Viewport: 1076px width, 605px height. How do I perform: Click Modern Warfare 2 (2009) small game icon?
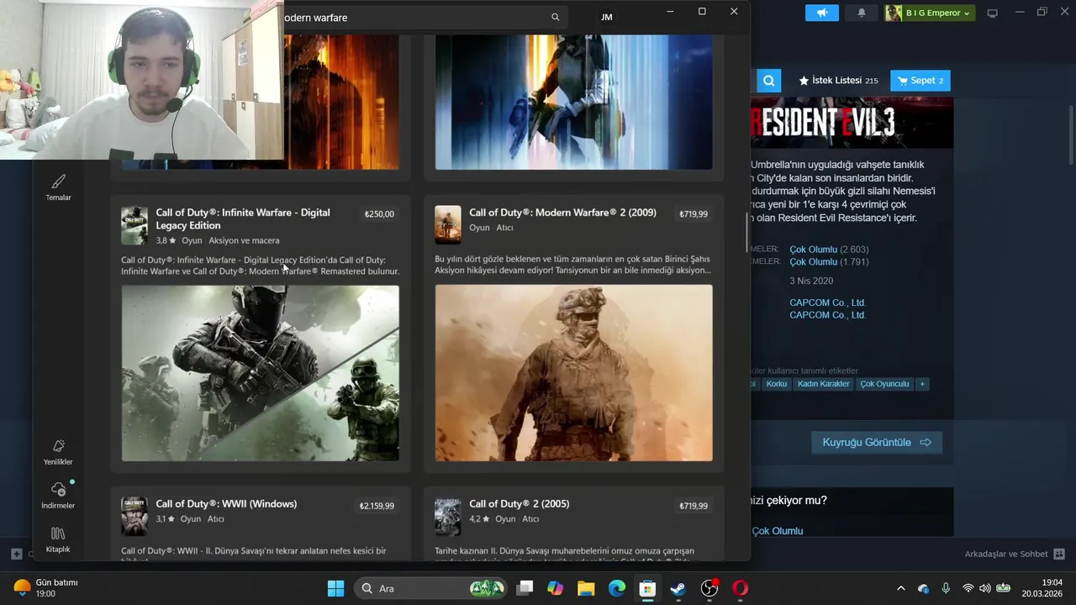coord(448,224)
